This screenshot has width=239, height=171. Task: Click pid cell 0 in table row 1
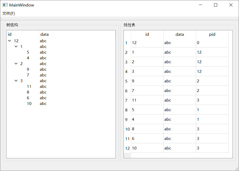[212, 43]
